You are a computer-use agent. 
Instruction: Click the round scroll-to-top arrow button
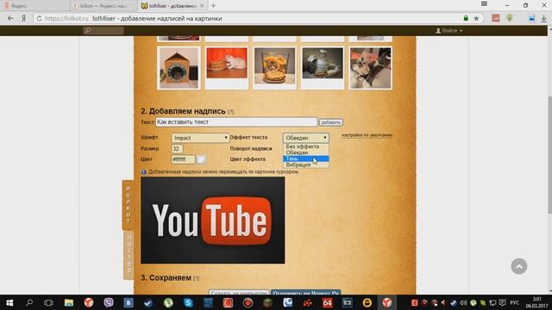pos(519,266)
